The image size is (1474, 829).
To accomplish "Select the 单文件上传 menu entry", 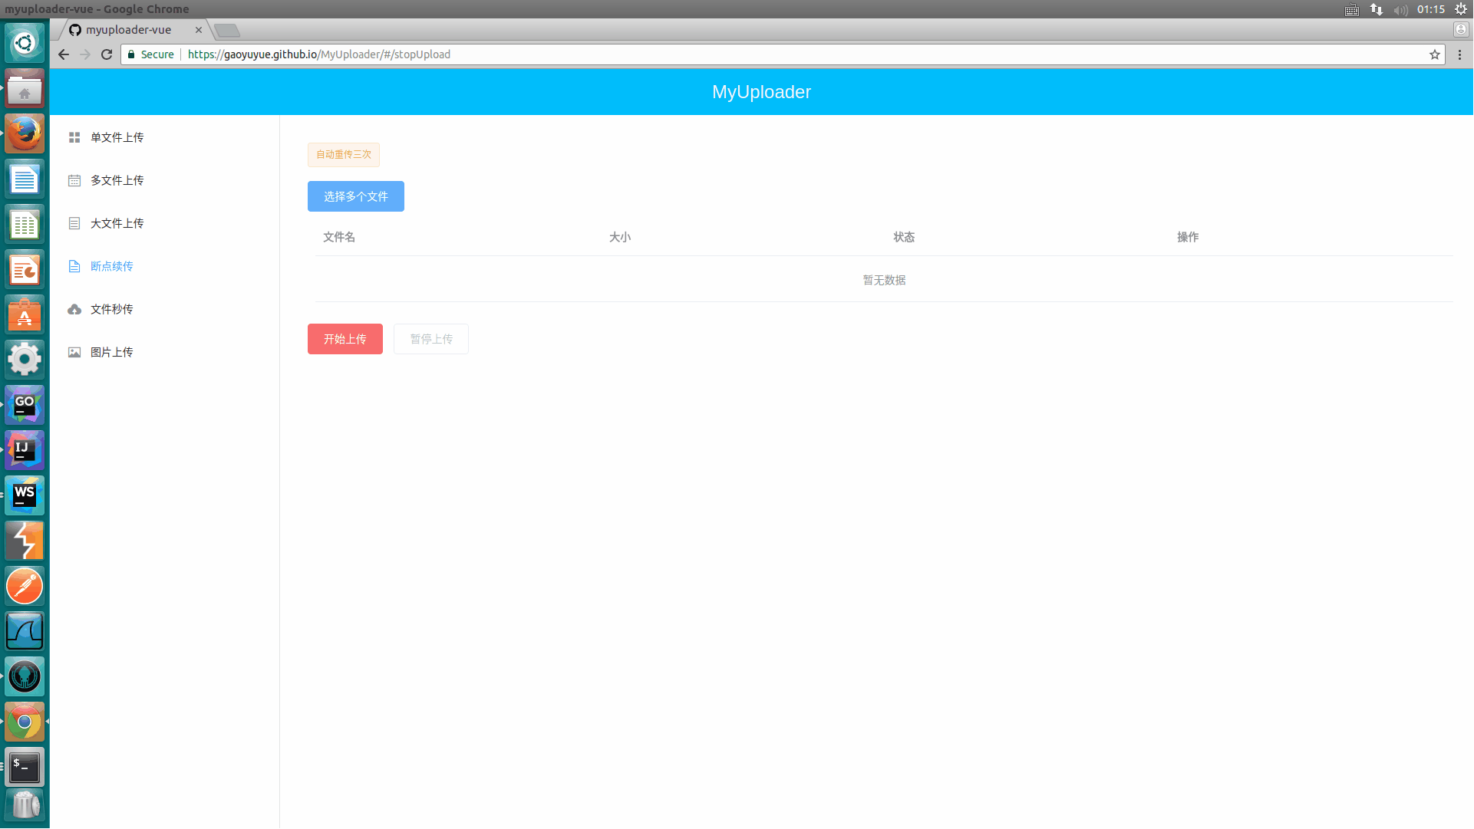I will tap(117, 137).
